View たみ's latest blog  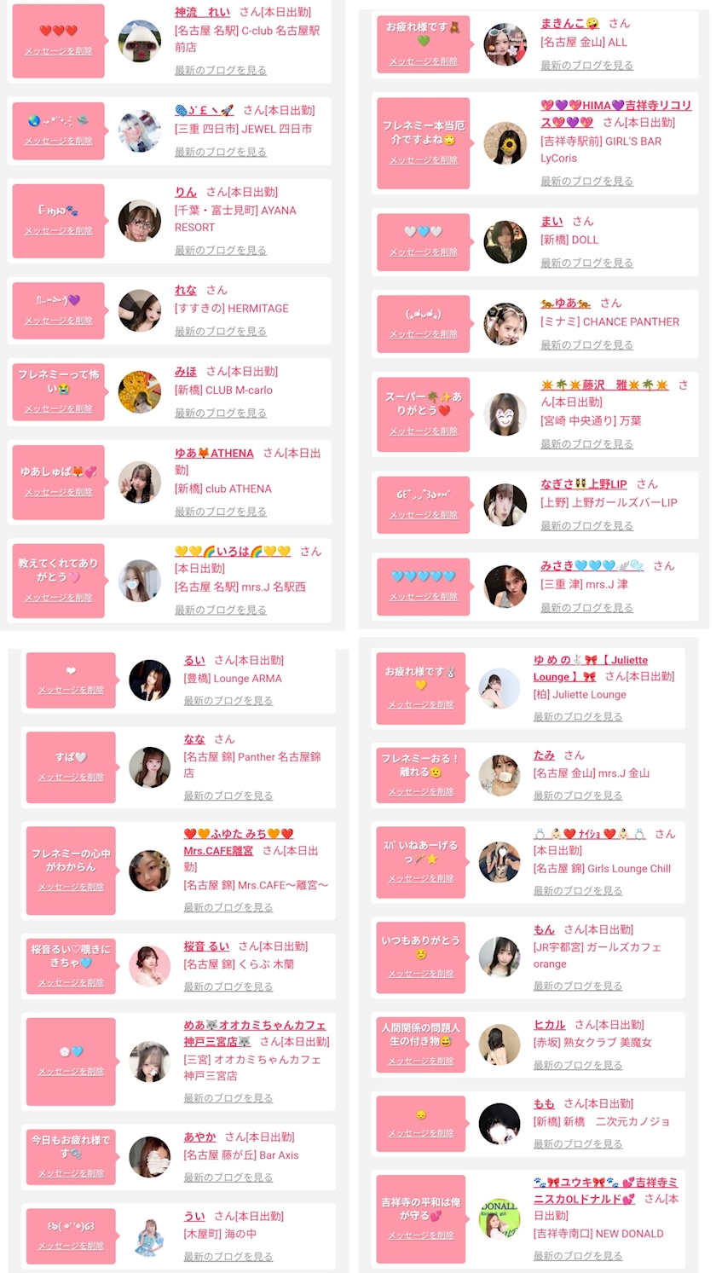click(x=578, y=796)
